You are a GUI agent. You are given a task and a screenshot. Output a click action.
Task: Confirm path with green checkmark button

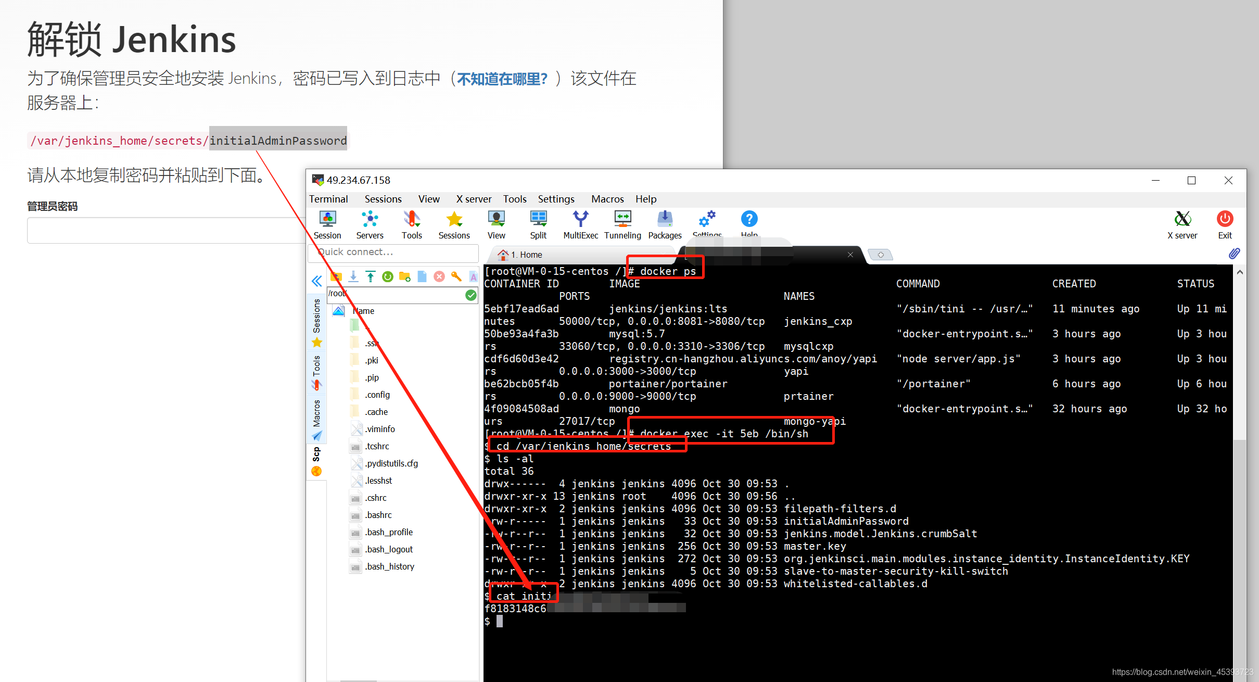[x=471, y=295]
